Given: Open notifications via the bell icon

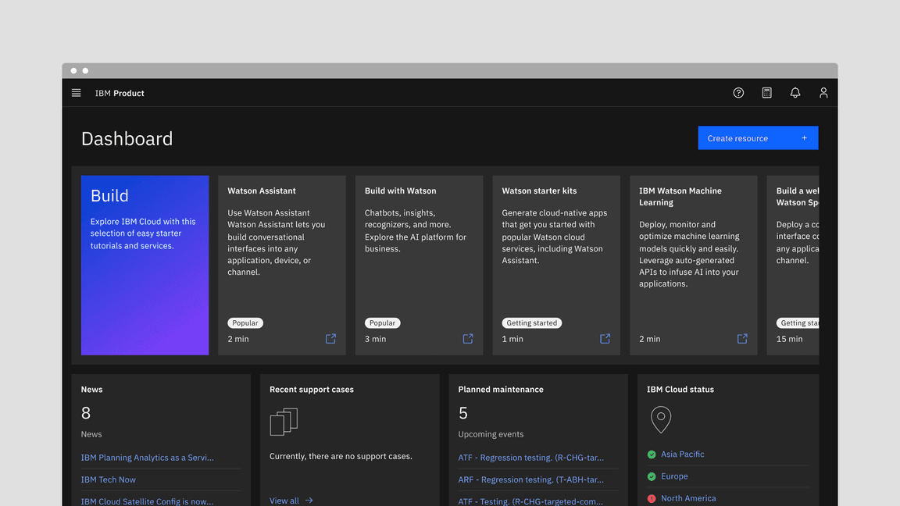Looking at the screenshot, I should pos(795,92).
